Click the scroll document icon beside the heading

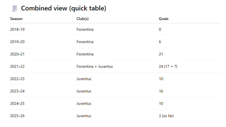(14, 8)
